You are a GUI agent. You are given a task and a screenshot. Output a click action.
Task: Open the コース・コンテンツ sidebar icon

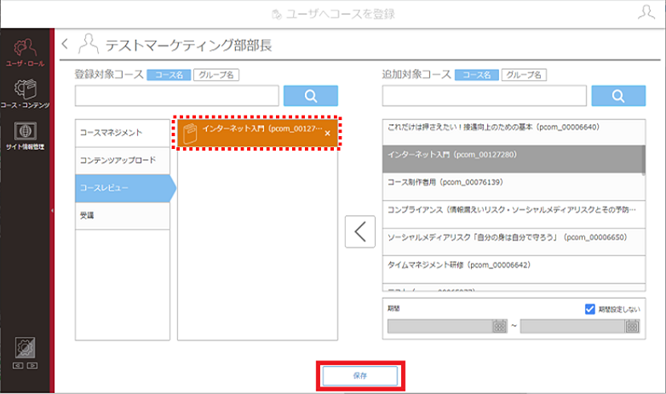coord(25,94)
